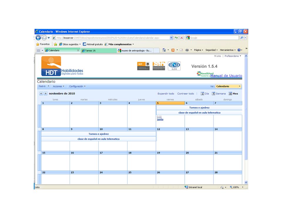Click the add to favorites bar star icon

(56, 44)
